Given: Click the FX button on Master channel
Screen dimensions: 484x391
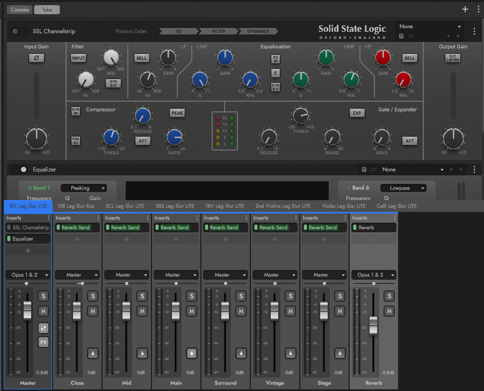Looking at the screenshot, I should 43,342.
